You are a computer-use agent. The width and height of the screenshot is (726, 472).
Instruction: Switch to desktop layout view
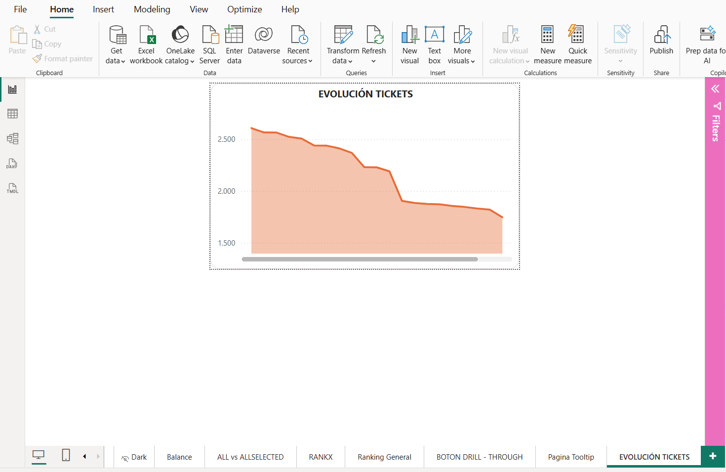point(39,455)
